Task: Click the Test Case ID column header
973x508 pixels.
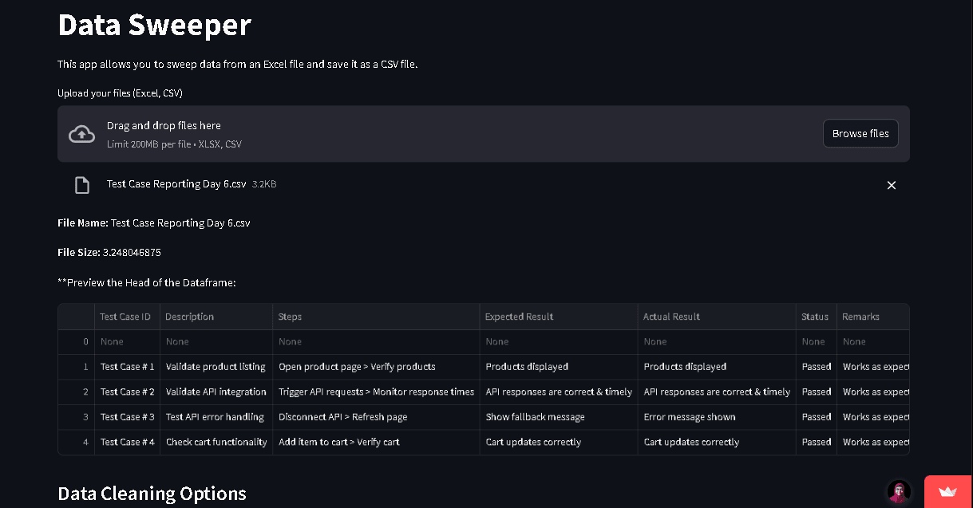Action: pos(128,317)
